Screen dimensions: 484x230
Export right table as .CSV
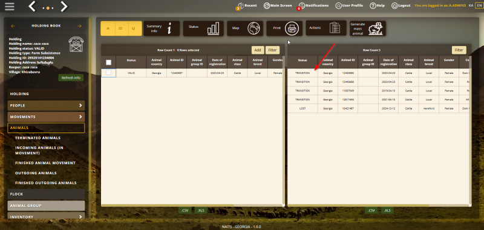(x=371, y=211)
